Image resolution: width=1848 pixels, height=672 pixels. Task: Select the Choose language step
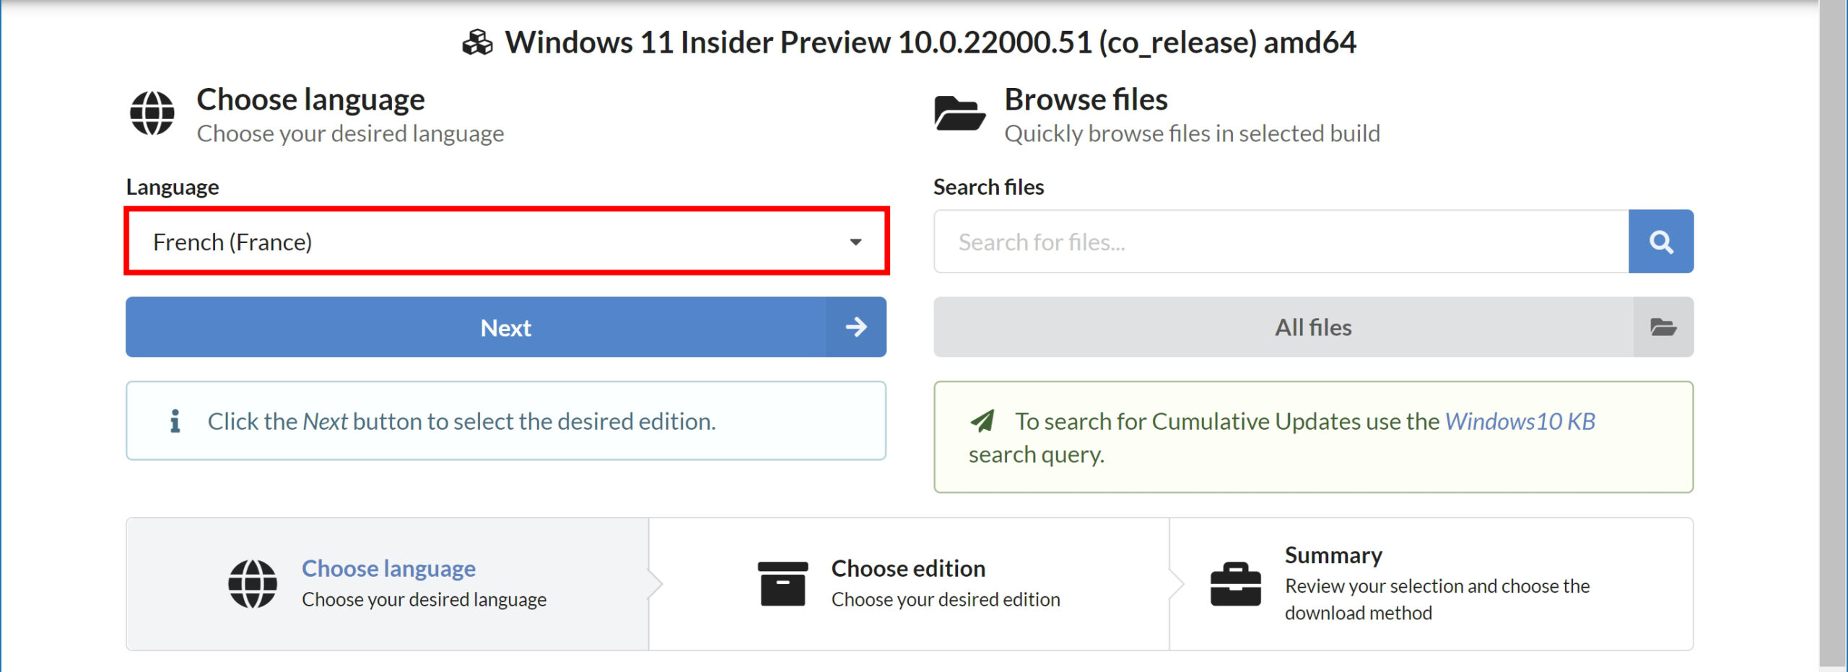(x=388, y=584)
